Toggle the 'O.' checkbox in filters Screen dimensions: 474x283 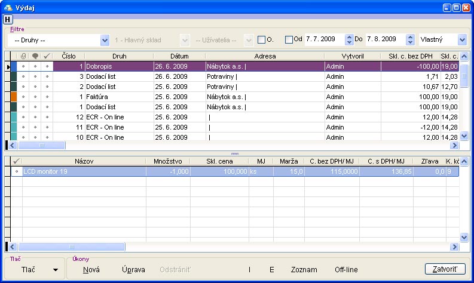coord(261,40)
